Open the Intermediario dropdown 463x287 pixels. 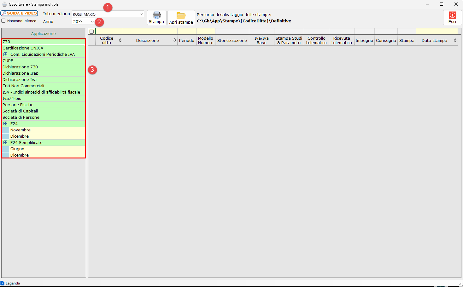click(x=141, y=14)
